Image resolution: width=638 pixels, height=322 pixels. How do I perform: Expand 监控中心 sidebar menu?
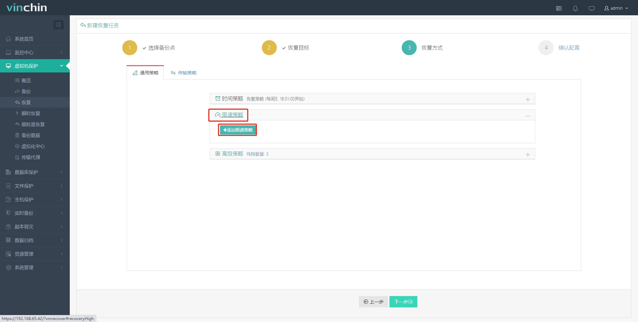pos(35,53)
